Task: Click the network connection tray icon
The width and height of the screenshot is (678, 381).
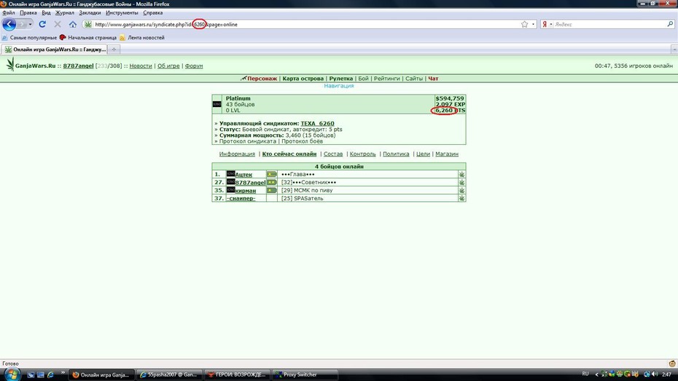Action: [x=647, y=374]
